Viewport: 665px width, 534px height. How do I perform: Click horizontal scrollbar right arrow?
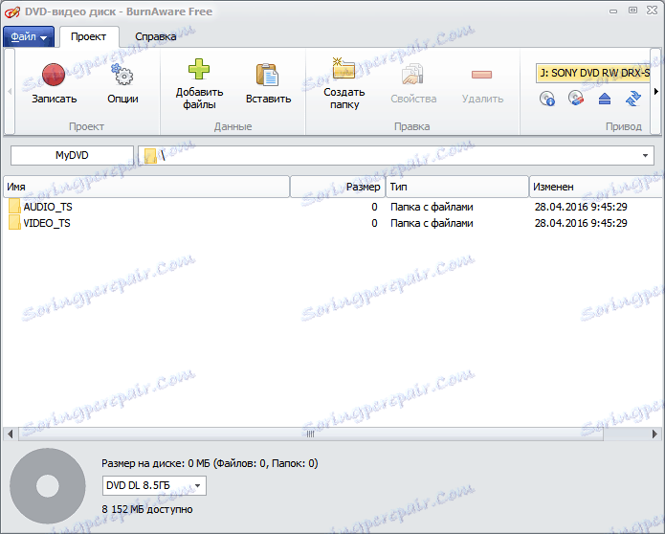coord(654,434)
